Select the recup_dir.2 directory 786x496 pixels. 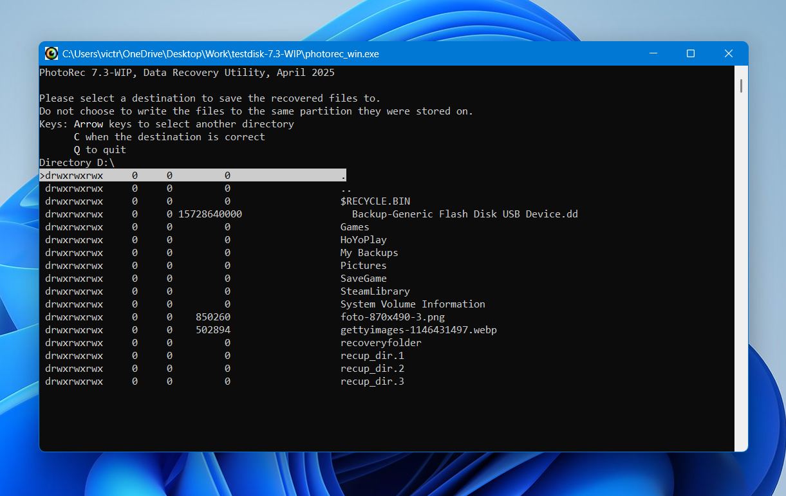(x=372, y=369)
